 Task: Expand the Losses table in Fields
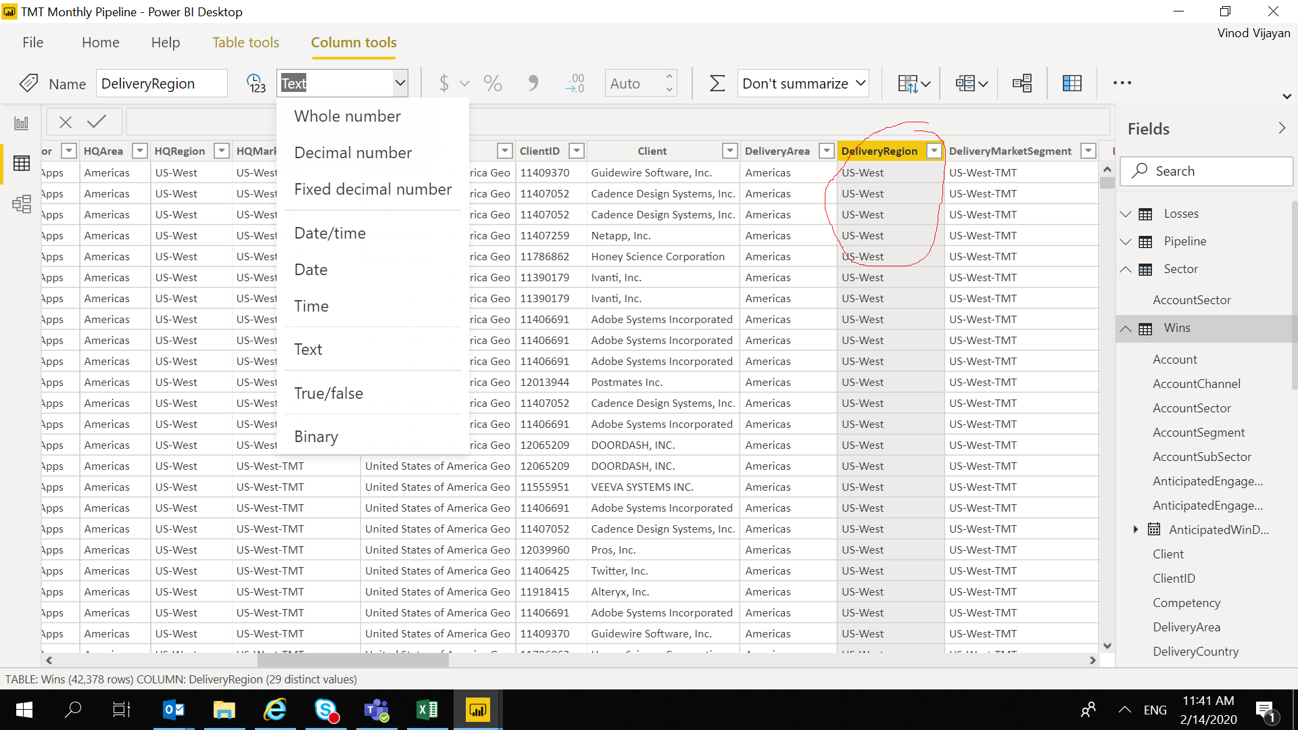pos(1126,214)
